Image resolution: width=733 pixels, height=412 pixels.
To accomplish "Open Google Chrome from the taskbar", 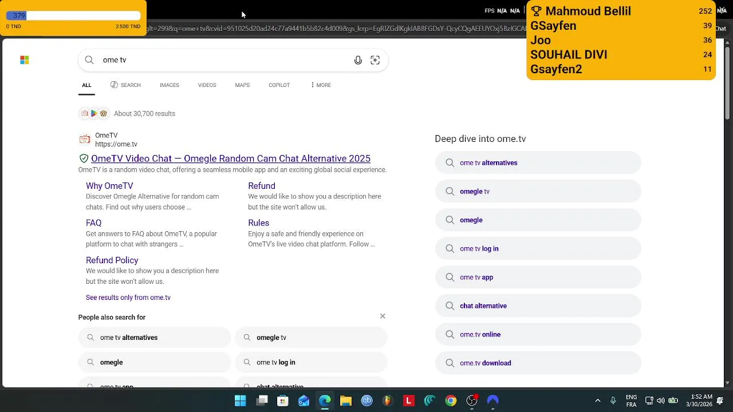I will (x=451, y=401).
